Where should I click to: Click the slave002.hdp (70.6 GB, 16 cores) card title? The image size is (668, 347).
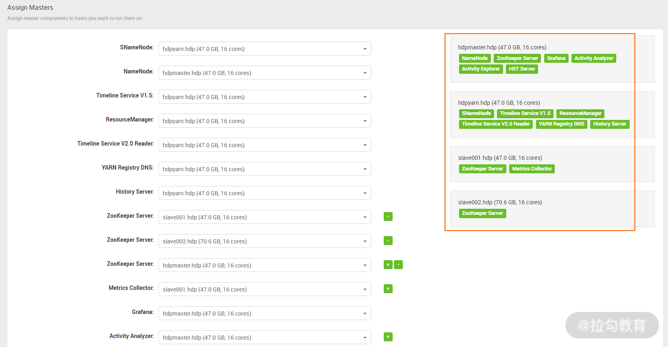[x=500, y=202]
